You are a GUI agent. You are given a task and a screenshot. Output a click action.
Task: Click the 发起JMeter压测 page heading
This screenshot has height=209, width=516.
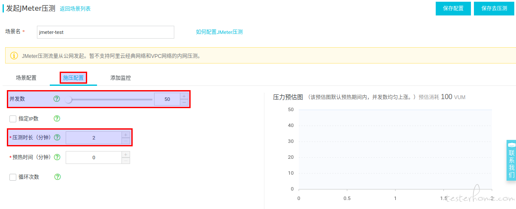pos(31,8)
